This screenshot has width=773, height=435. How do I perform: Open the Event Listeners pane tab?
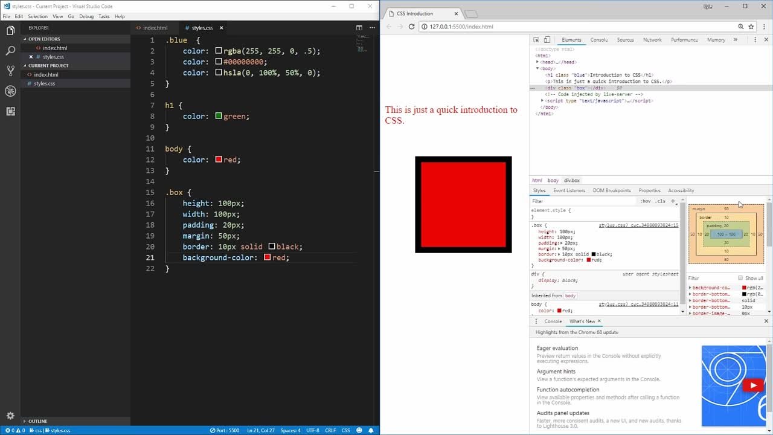point(569,190)
